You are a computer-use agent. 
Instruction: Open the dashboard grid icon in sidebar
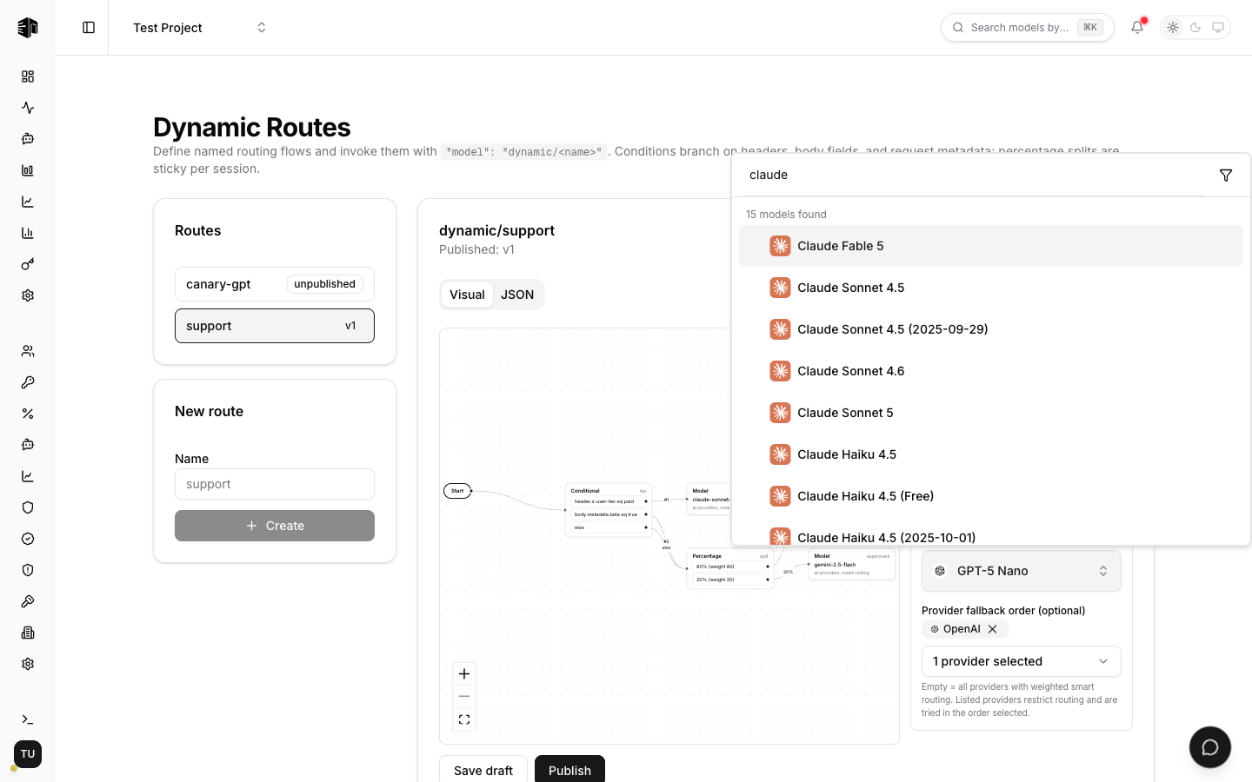pyautogui.click(x=28, y=76)
